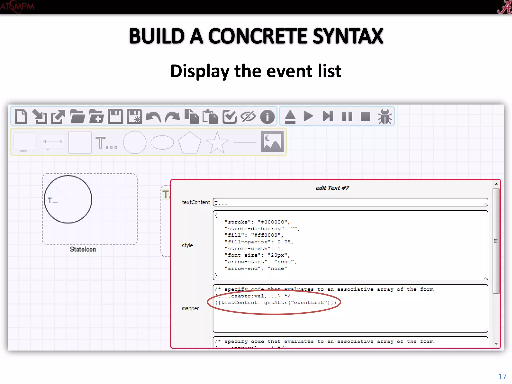Select the Image picture tool
The image size is (512, 384).
(x=272, y=142)
